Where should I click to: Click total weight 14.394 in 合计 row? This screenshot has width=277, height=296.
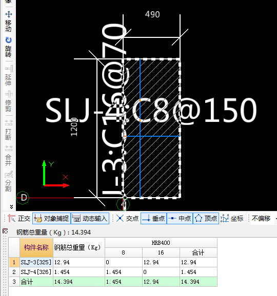coord(79,282)
